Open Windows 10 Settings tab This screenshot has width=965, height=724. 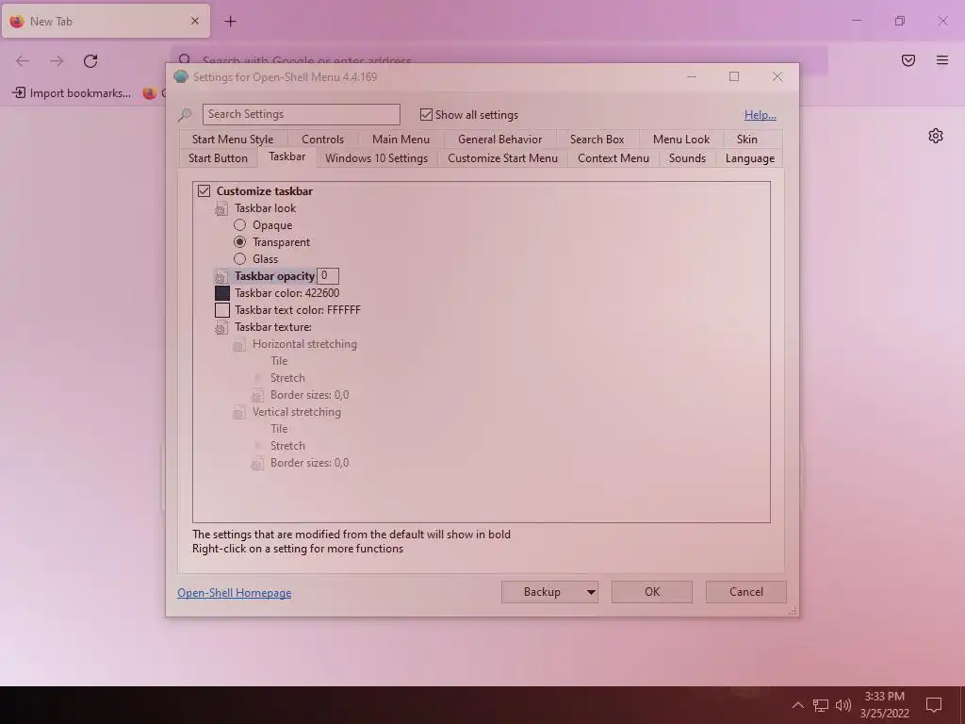point(376,158)
